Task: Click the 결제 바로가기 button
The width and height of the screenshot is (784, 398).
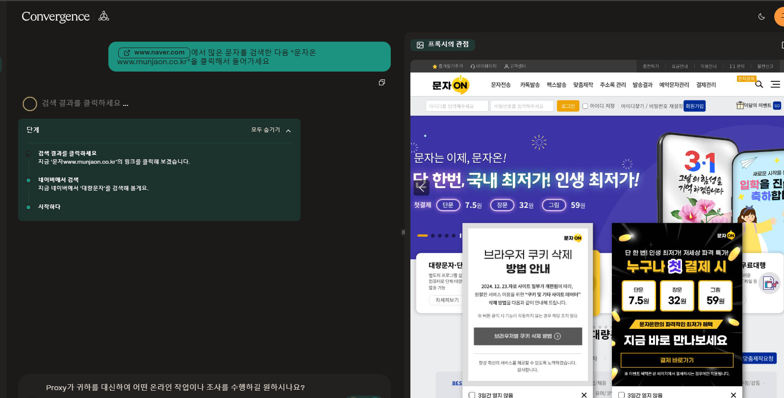Action: point(677,360)
